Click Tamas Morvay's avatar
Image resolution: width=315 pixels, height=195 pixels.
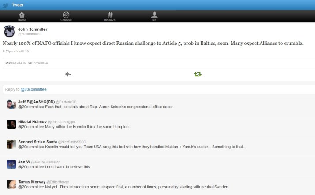pos(11,184)
